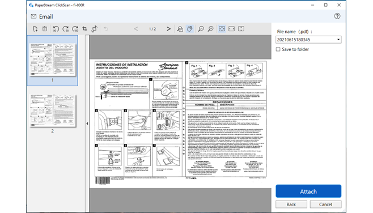Open the help question mark icon
This screenshot has height=213, width=373.
[x=337, y=16]
